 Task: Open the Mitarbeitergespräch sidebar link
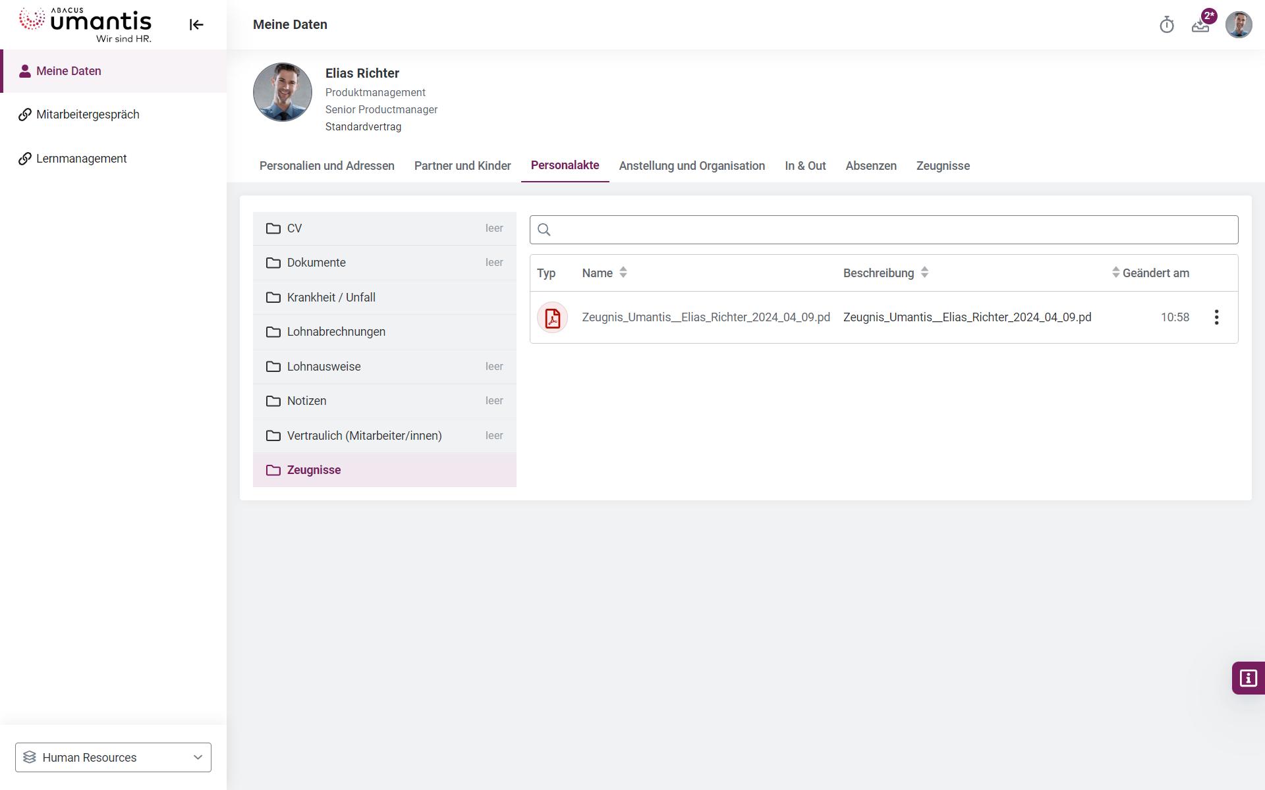[88, 115]
